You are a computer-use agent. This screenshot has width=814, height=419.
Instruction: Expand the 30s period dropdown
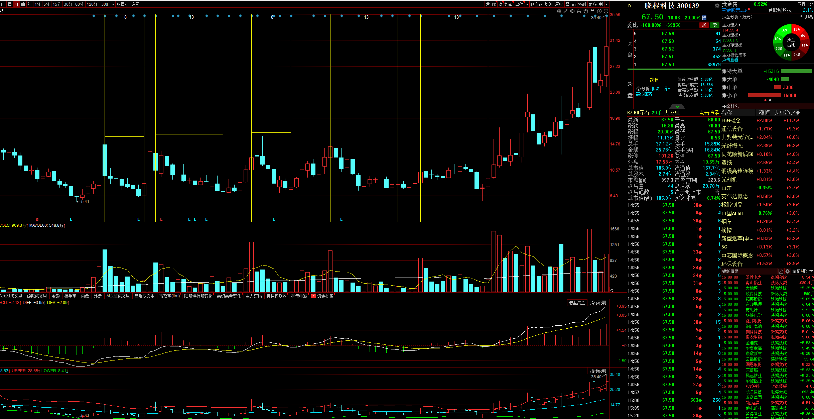click(113, 4)
